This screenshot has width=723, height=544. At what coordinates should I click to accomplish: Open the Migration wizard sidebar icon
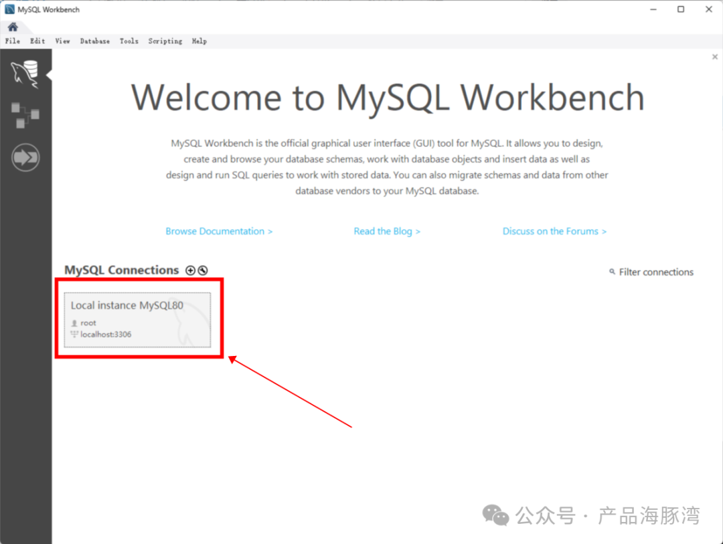point(25,158)
